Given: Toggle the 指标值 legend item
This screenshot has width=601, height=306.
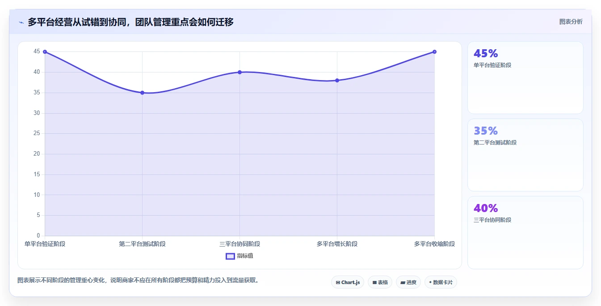Looking at the screenshot, I should [x=240, y=256].
